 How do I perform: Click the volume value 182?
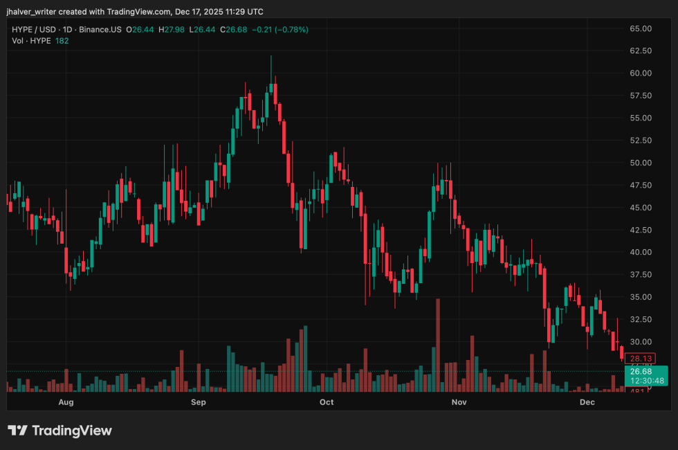(62, 41)
